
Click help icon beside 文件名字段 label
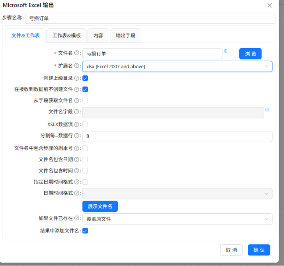click(x=77, y=112)
